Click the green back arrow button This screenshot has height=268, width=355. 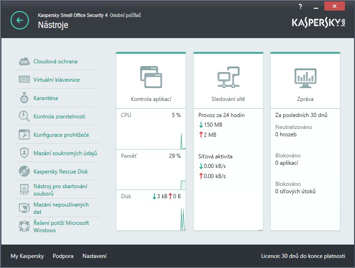tap(20, 20)
